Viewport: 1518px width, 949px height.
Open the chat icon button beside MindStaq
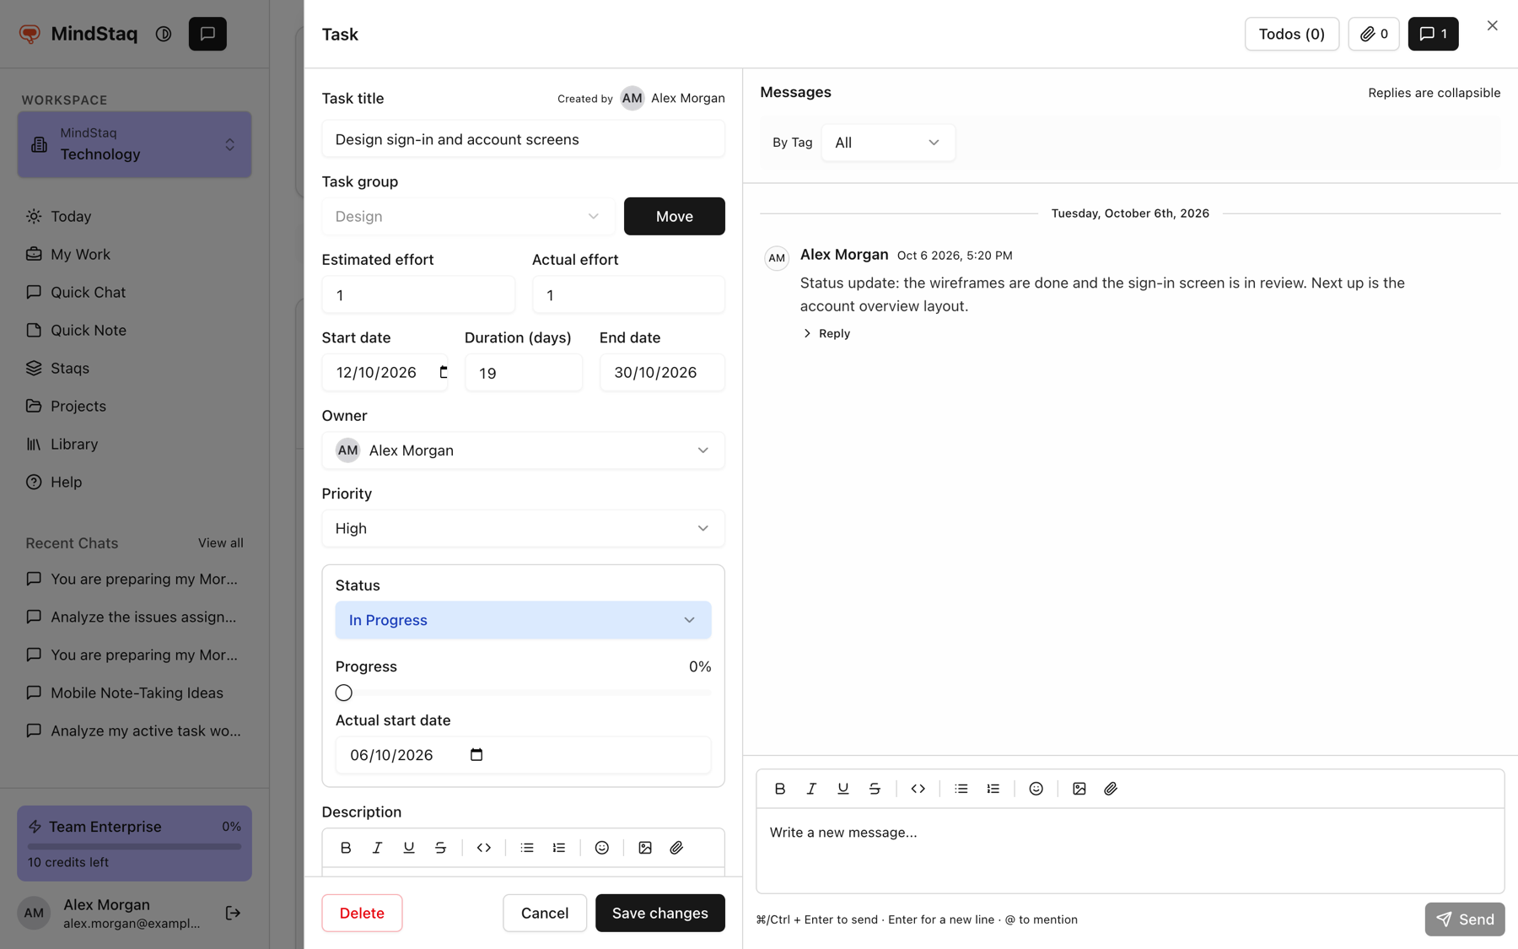point(207,34)
